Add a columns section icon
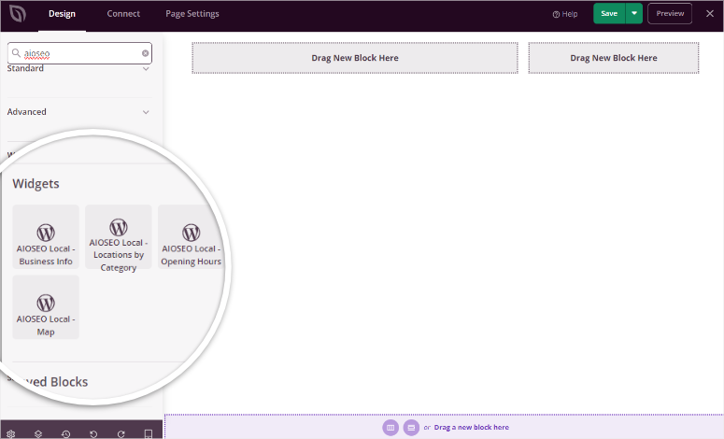724x439 pixels. [390, 428]
